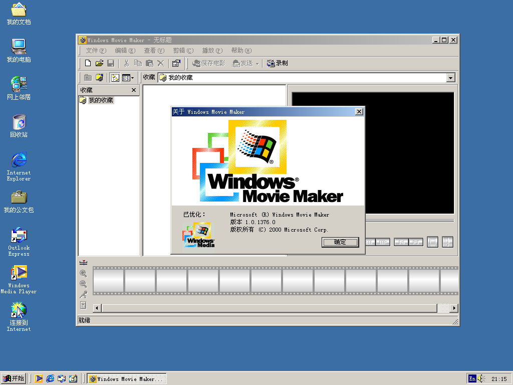Select the Windows Media Player desktop shortcut
The width and height of the screenshot is (513, 385).
pyautogui.click(x=19, y=279)
